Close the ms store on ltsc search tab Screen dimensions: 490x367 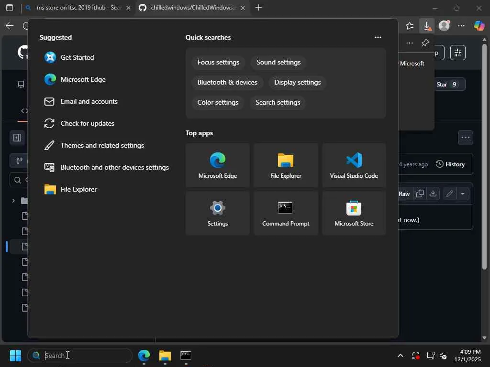click(128, 8)
